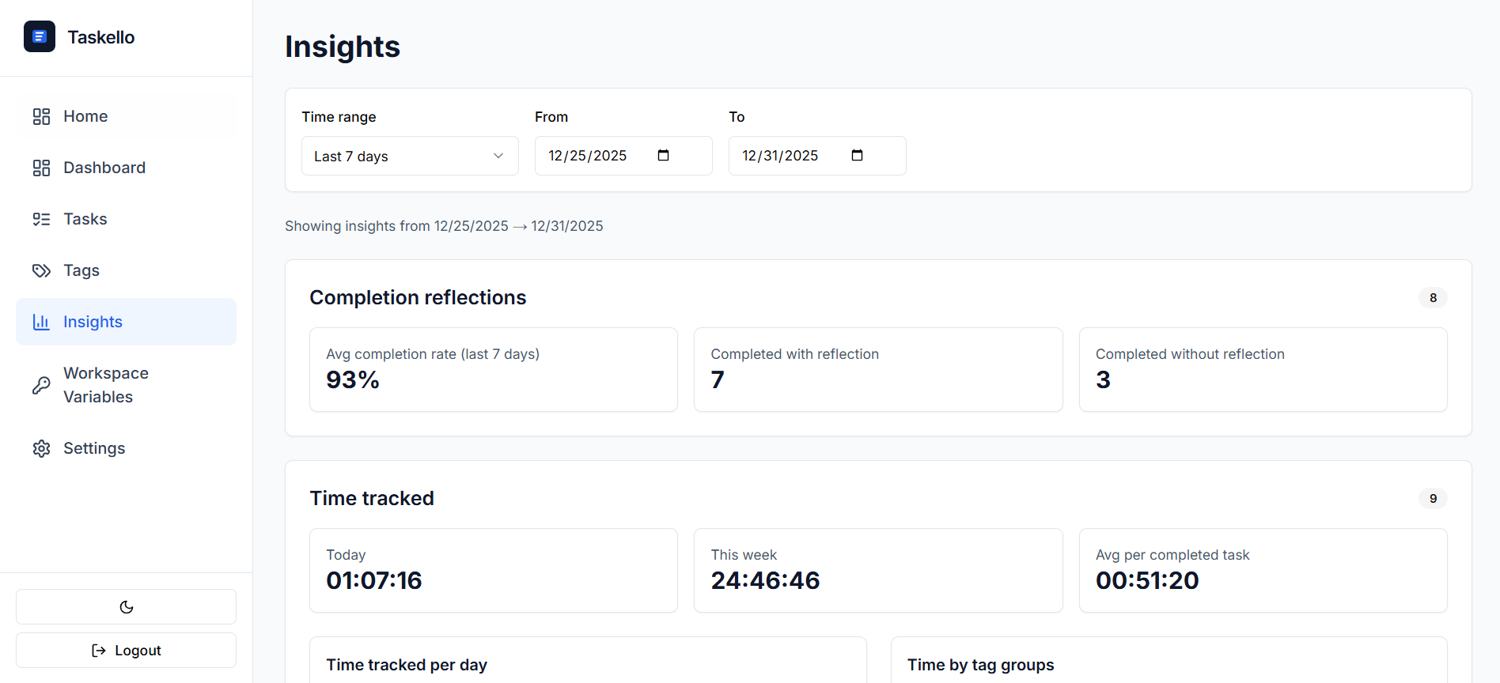Click the Settings gear icon
Image resolution: width=1500 pixels, height=683 pixels.
coord(41,448)
